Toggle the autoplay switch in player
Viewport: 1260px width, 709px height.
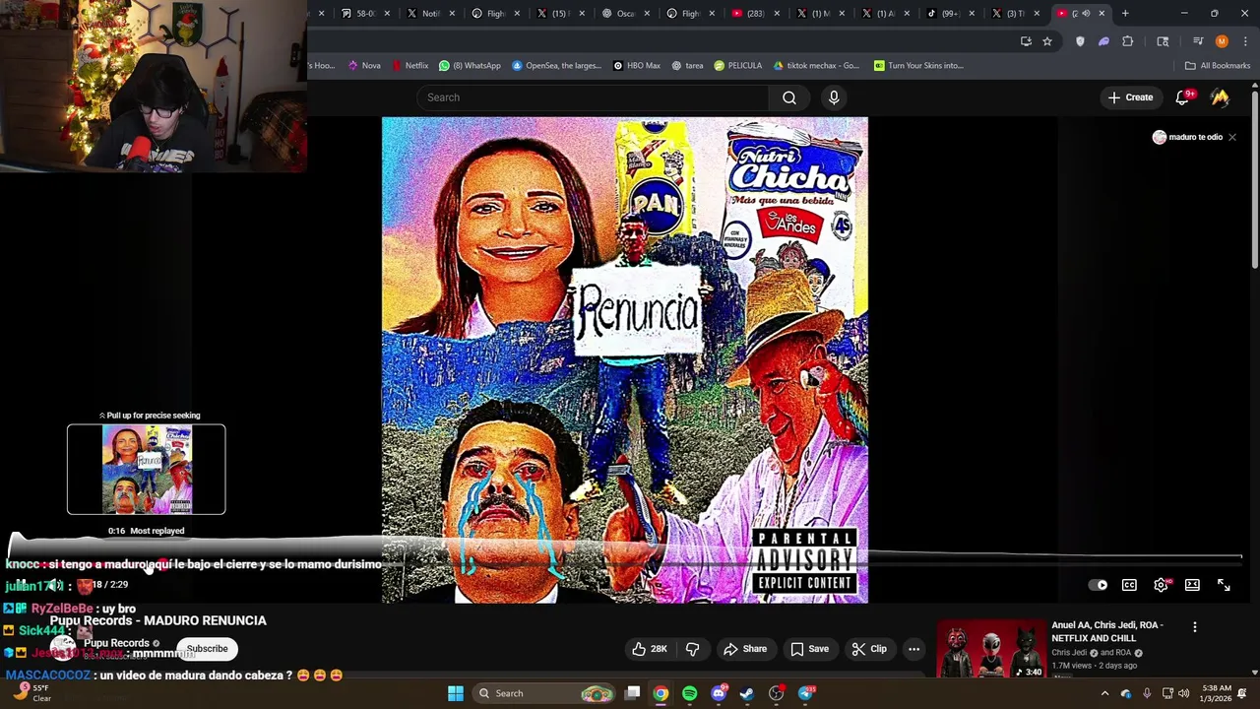tap(1098, 585)
